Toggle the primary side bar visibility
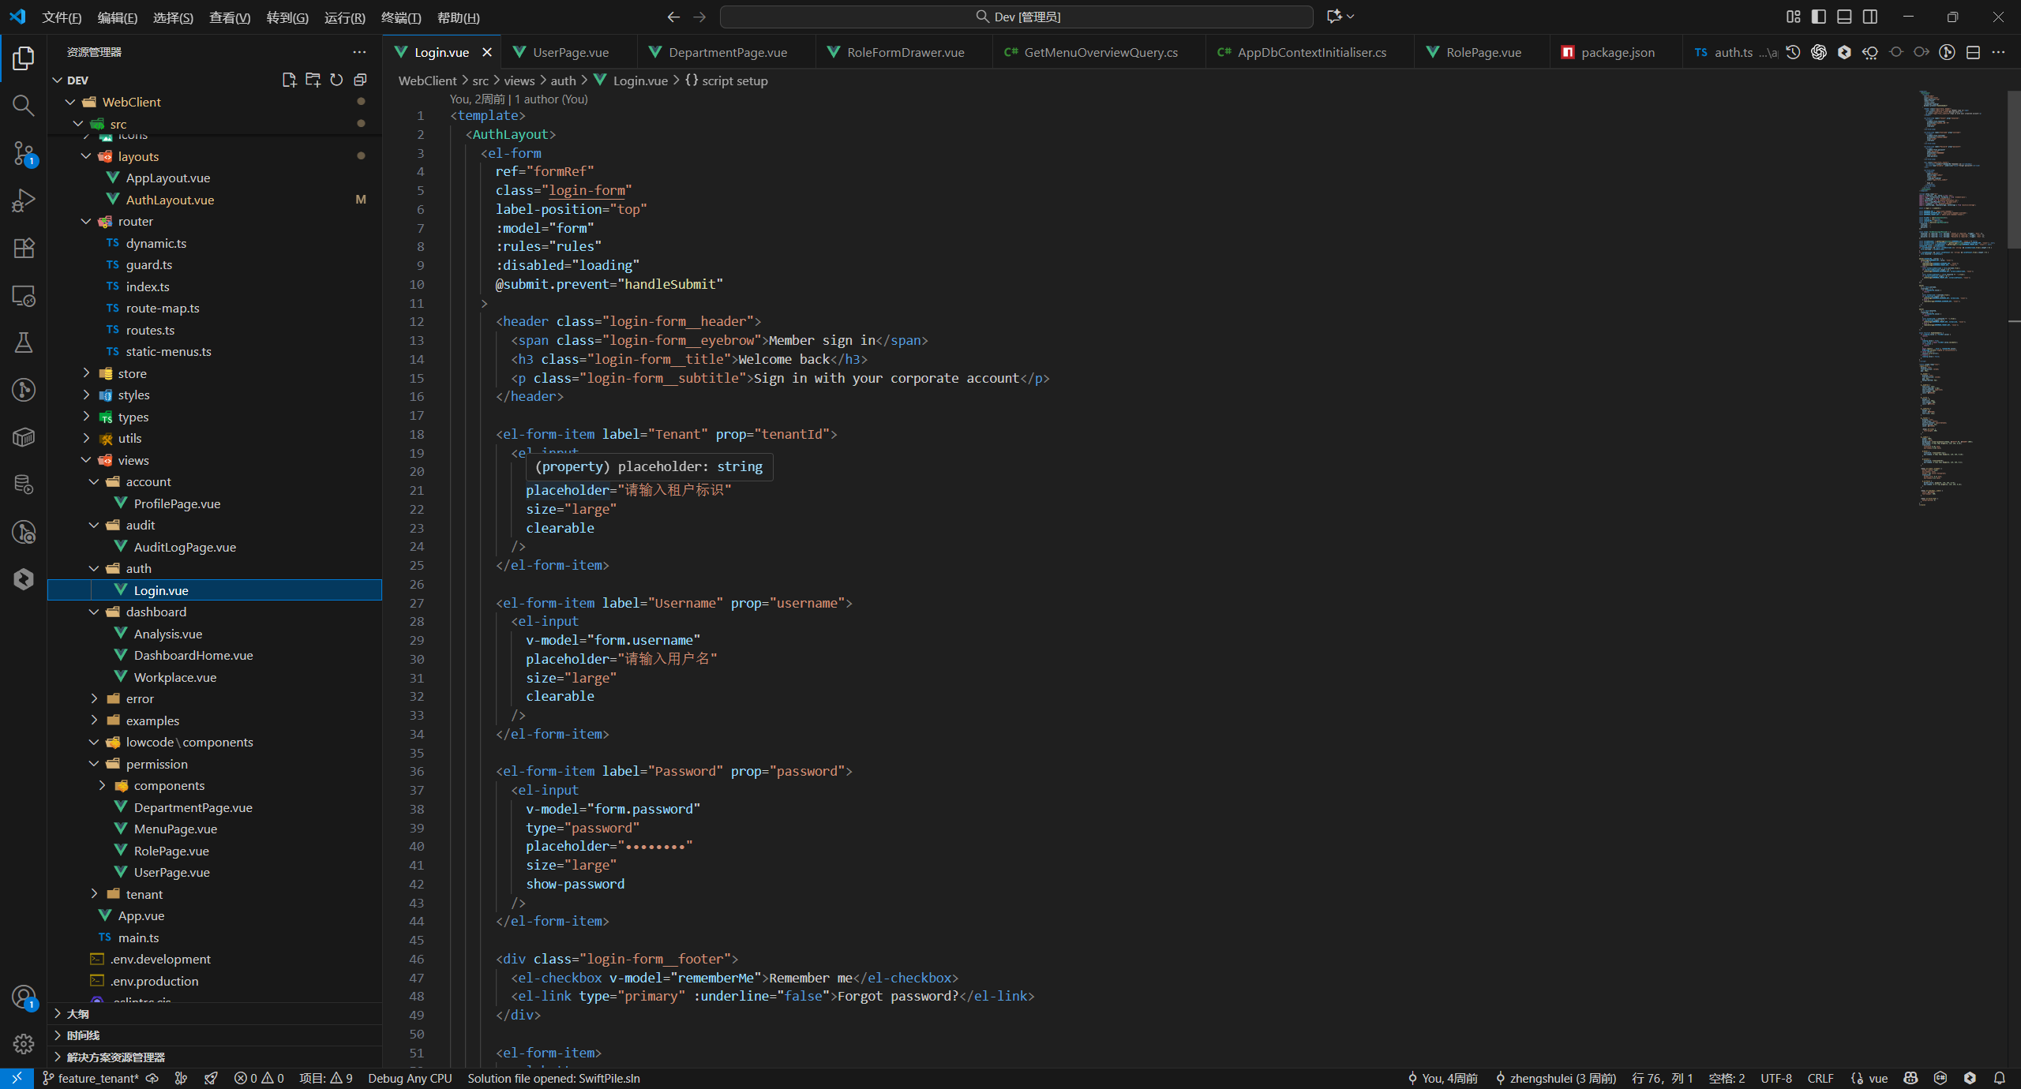Viewport: 2021px width, 1089px height. point(1819,17)
